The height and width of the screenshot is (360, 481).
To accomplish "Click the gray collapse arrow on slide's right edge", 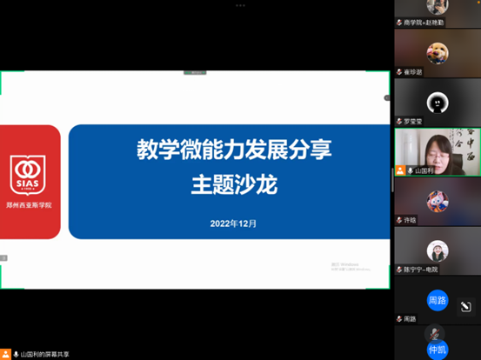I will 387,97.
